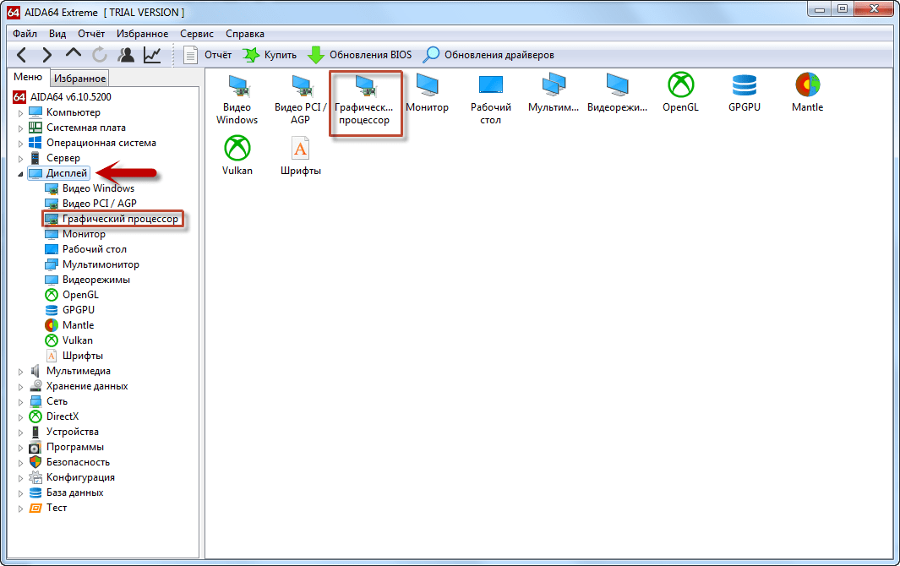
Task: Expand the Компьютер tree node
Action: point(20,113)
